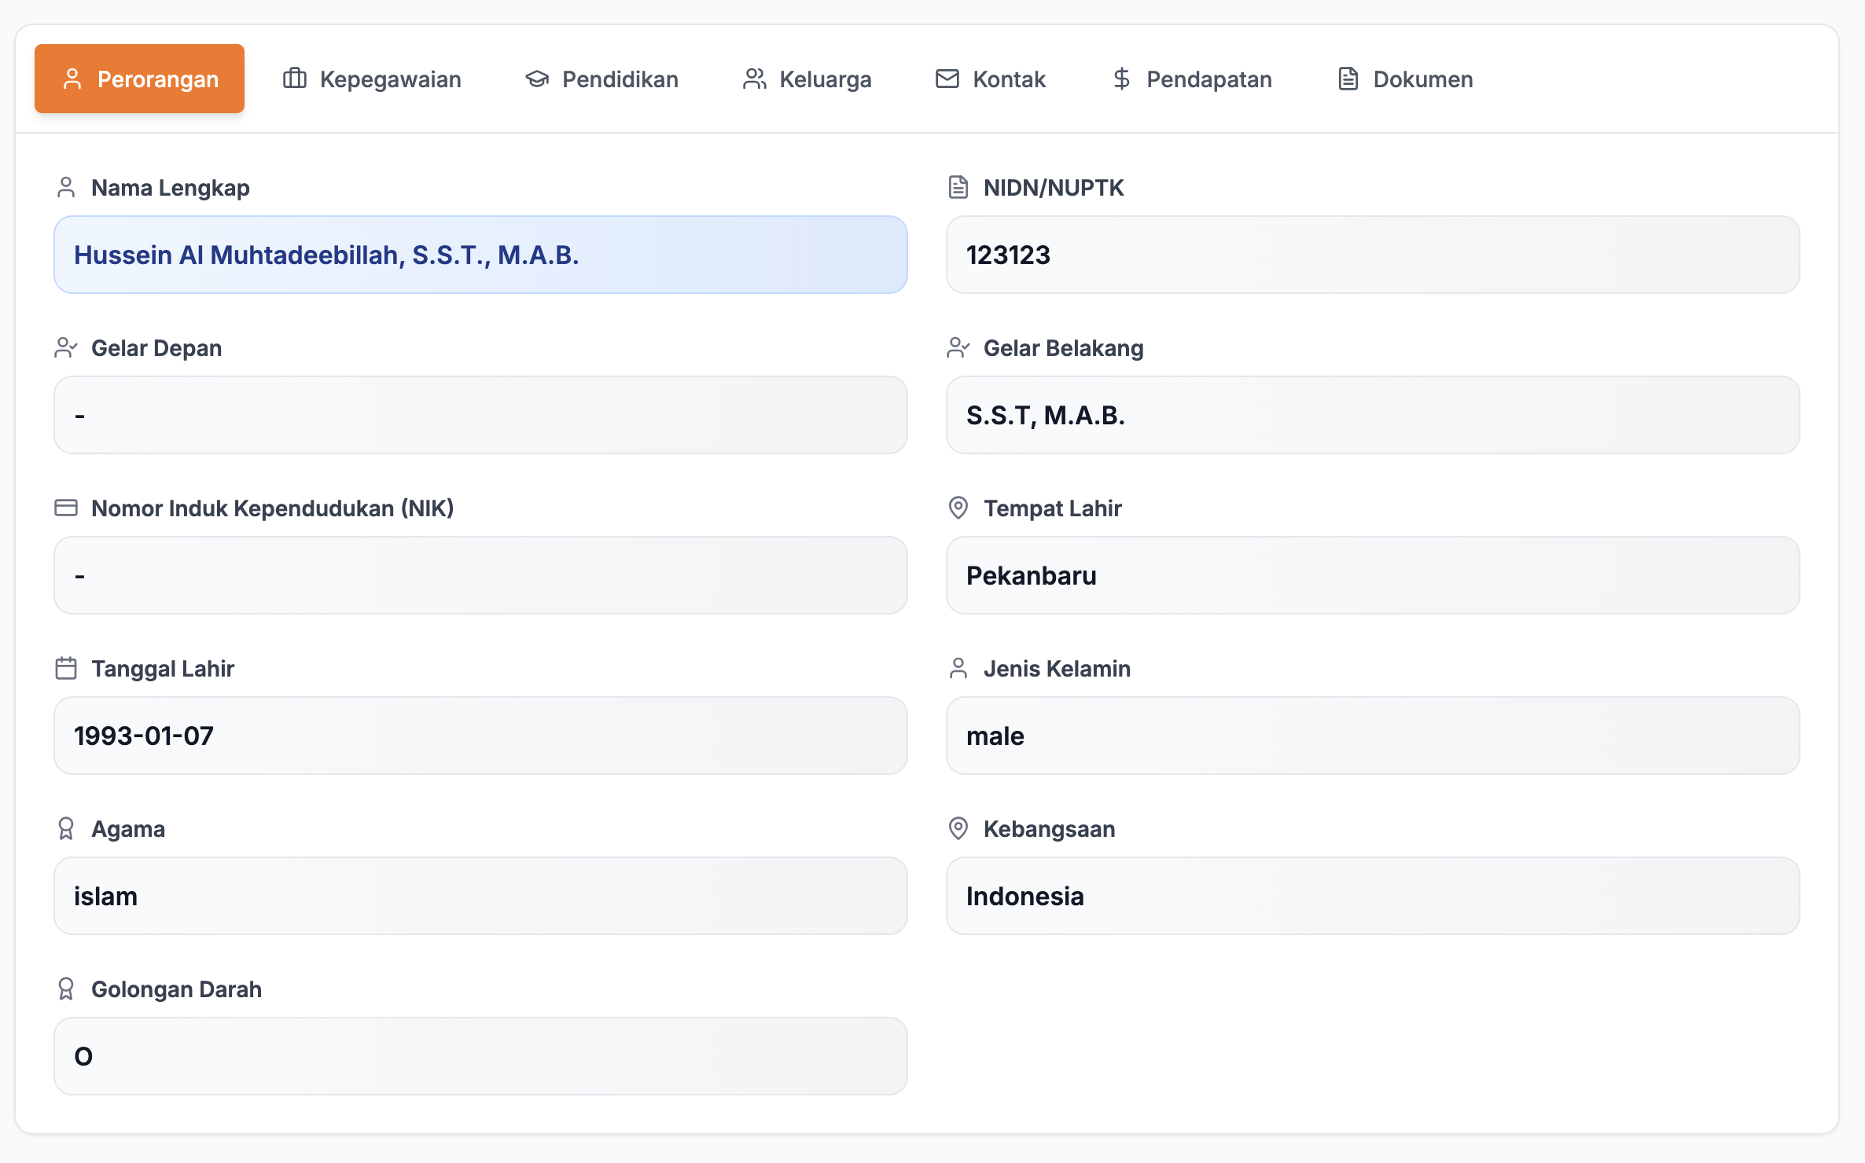Click the Kebangsaan field showing Indonesia
Image resolution: width=1865 pixels, height=1163 pixels.
pyautogui.click(x=1372, y=896)
